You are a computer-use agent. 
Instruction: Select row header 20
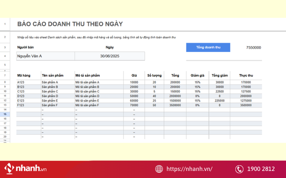pos(5,137)
